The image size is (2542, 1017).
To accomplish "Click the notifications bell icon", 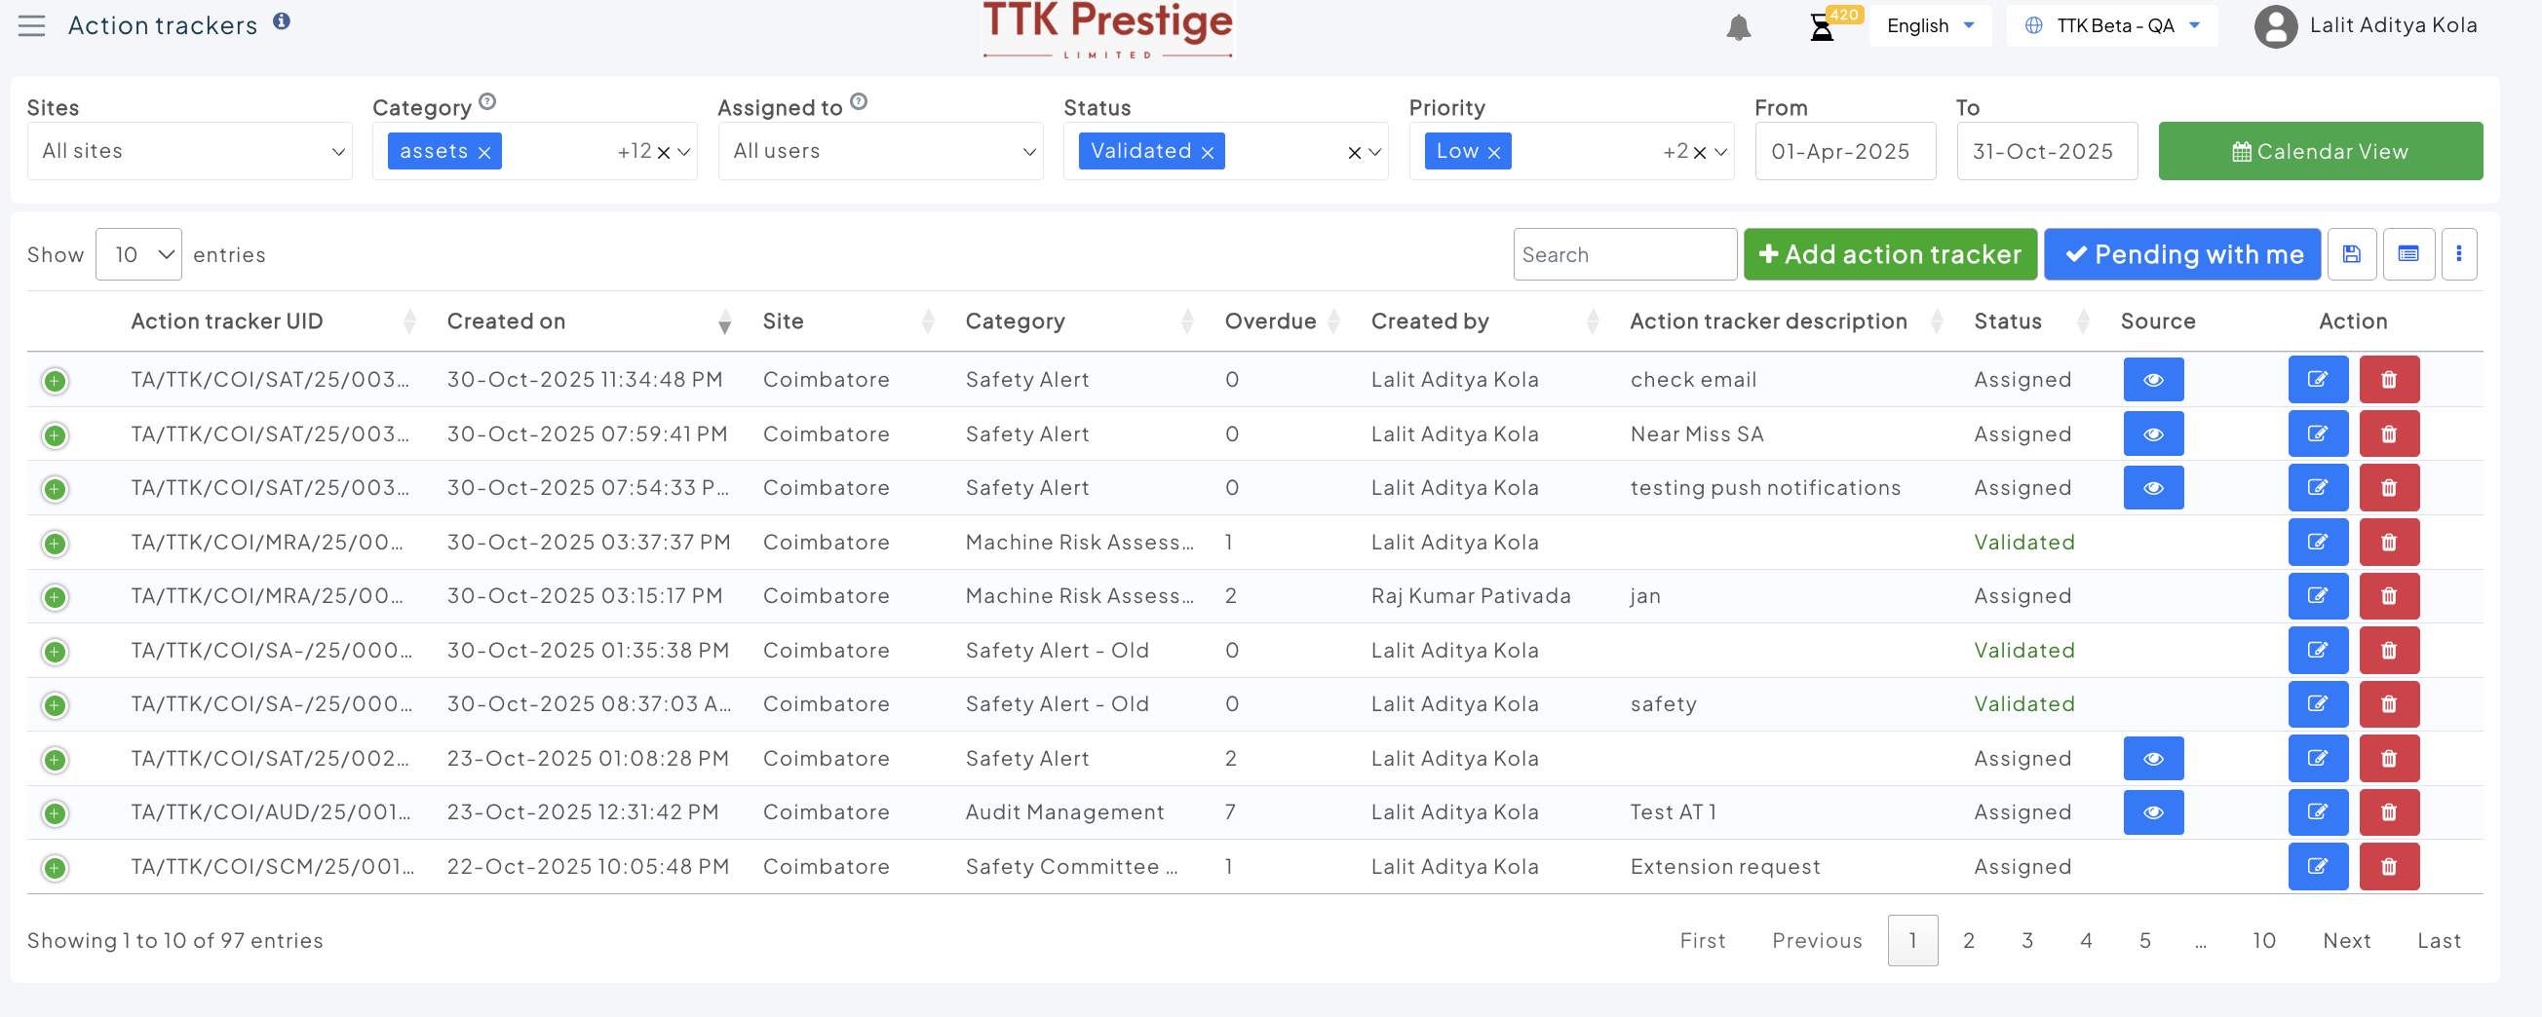I will (x=1738, y=27).
